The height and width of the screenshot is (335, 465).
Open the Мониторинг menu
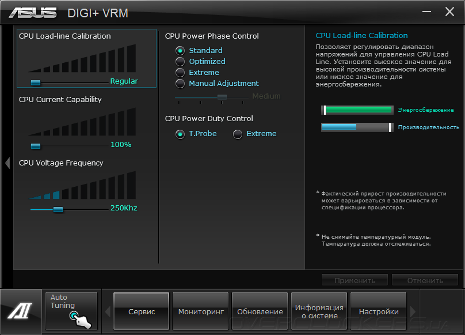[x=201, y=311]
